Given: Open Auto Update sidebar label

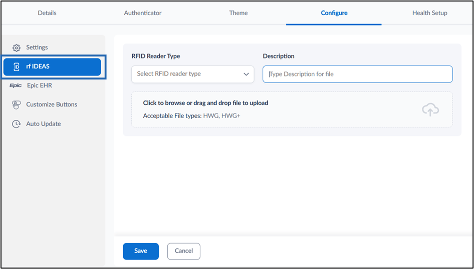Looking at the screenshot, I should 44,123.
